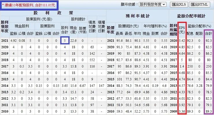Screen dimensions: 214x115
Task: Click the 0.08 reserve cash dividend cell
Action: click(22, 41)
